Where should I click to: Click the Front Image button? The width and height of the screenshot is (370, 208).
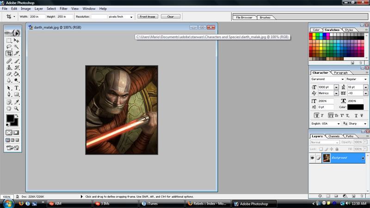(x=148, y=17)
